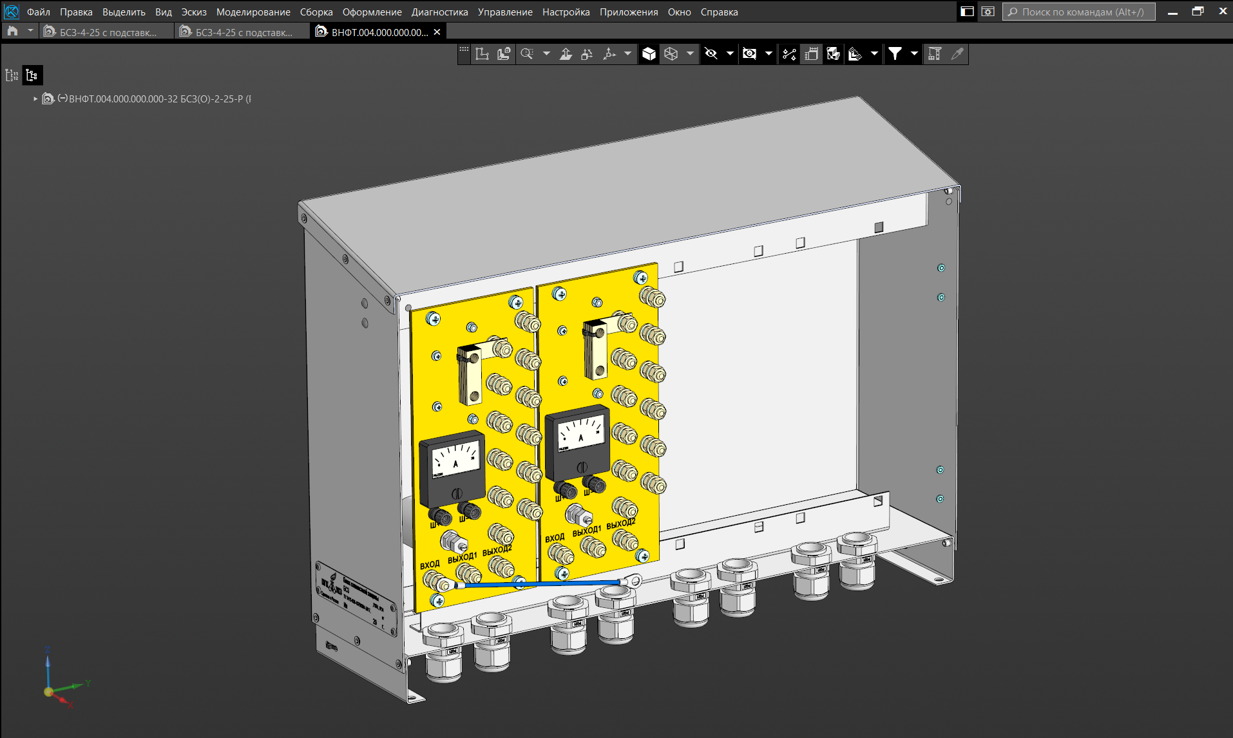Toggle wireframe cube display mode
This screenshot has width=1233, height=738.
click(x=671, y=54)
